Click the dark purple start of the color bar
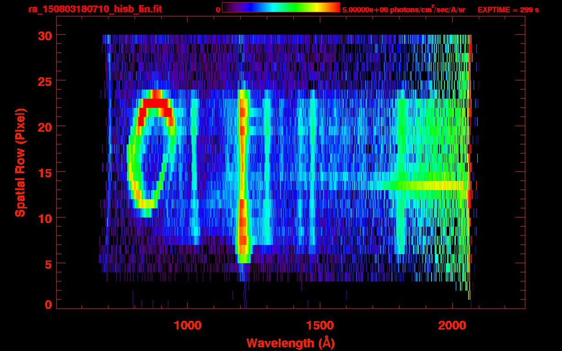 pos(227,8)
